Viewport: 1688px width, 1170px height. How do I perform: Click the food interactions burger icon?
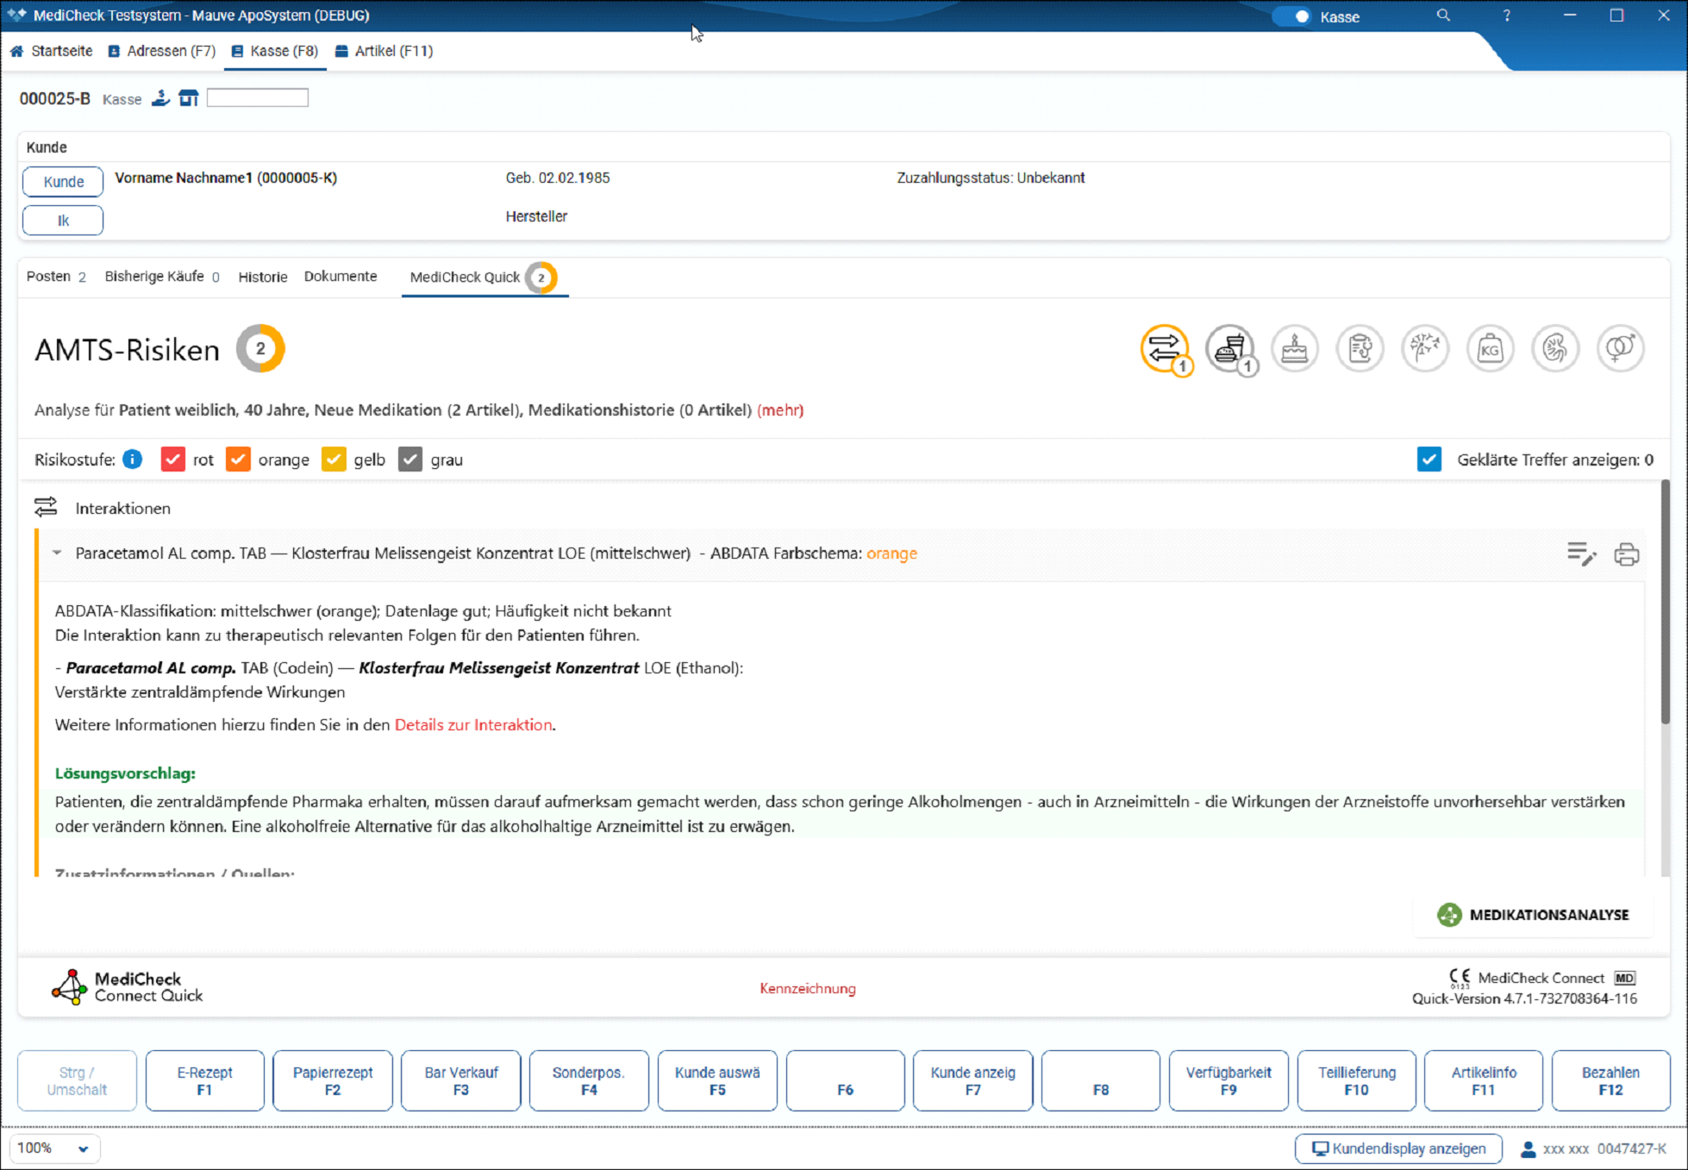click(1229, 348)
